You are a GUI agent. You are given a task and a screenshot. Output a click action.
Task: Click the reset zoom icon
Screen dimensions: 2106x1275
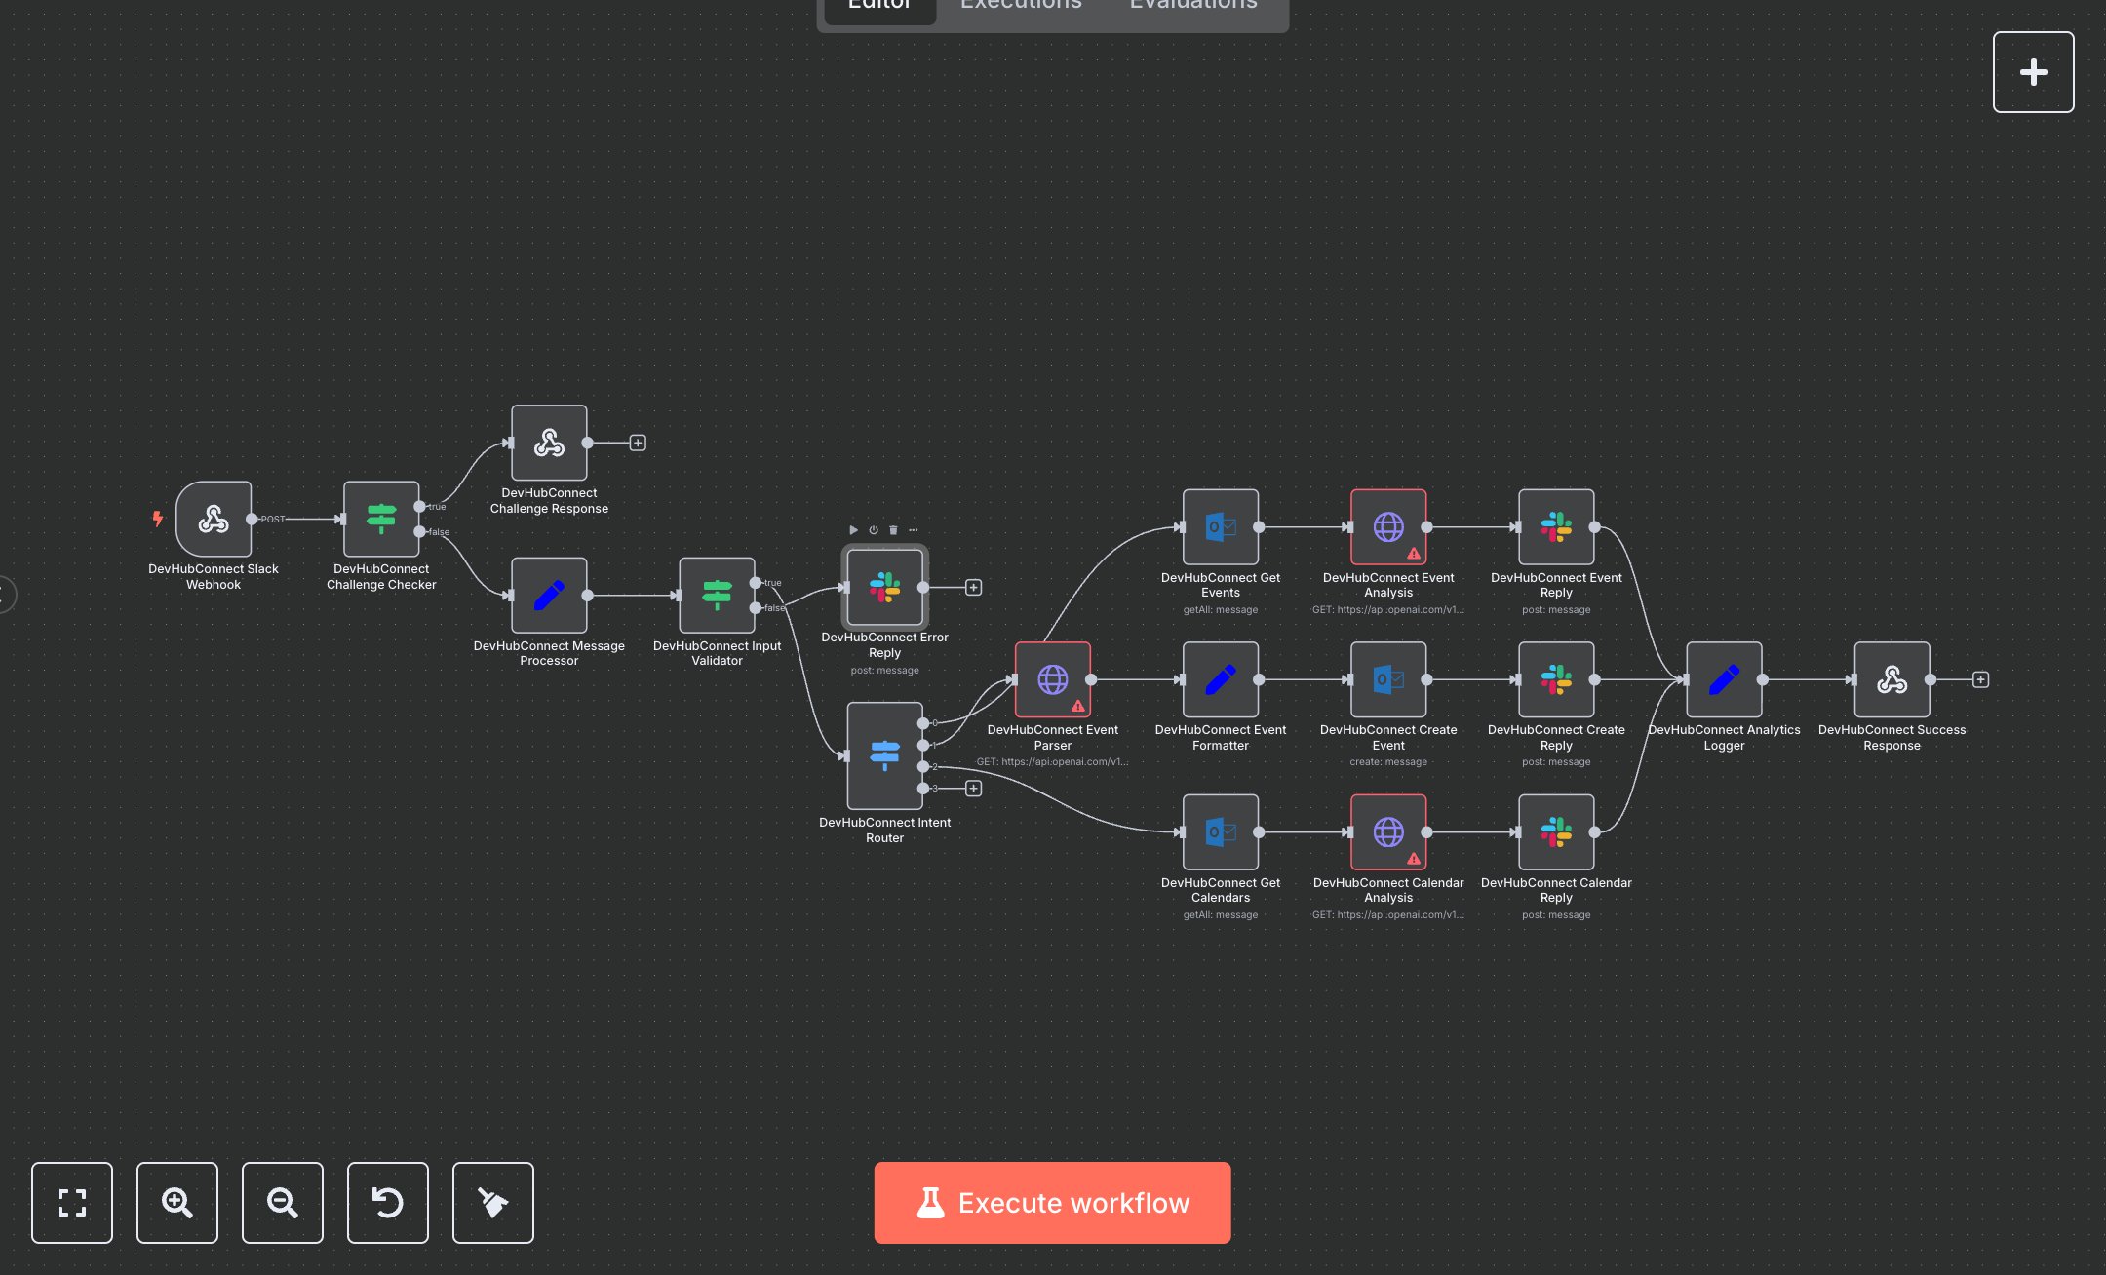388,1202
